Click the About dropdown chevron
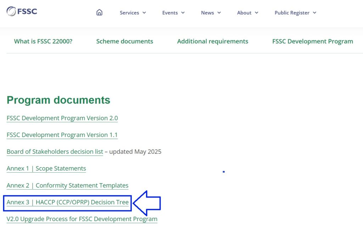Viewport: 363px width, 247px height. pyautogui.click(x=256, y=13)
